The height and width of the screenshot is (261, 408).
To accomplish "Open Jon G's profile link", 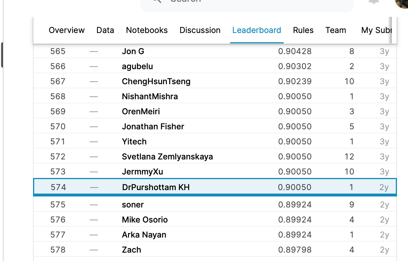I will [133, 51].
